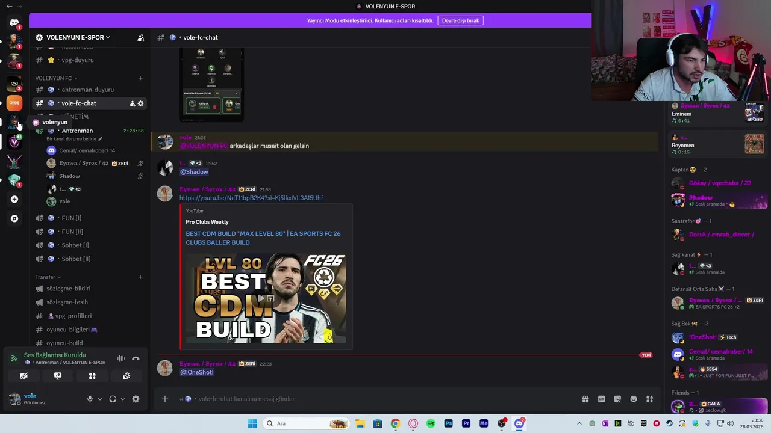Image resolution: width=771 pixels, height=433 pixels.
Task: Disconnect from the voice call
Action: click(136, 358)
